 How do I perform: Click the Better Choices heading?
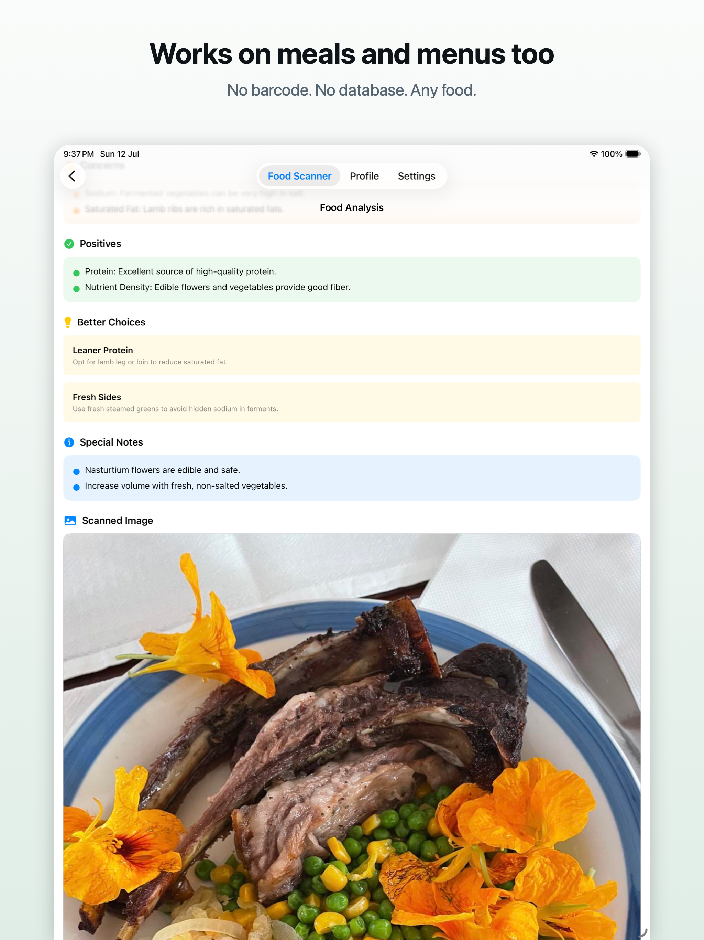tap(111, 322)
